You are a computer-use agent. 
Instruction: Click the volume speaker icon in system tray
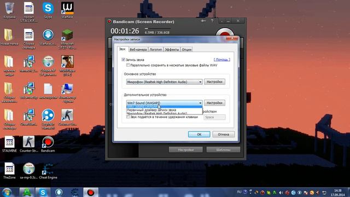click(281, 193)
